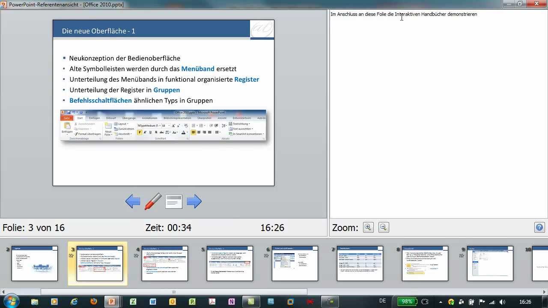Launch Windows Media Player from taskbar
Image resolution: width=548 pixels, height=308 pixels.
click(54, 302)
